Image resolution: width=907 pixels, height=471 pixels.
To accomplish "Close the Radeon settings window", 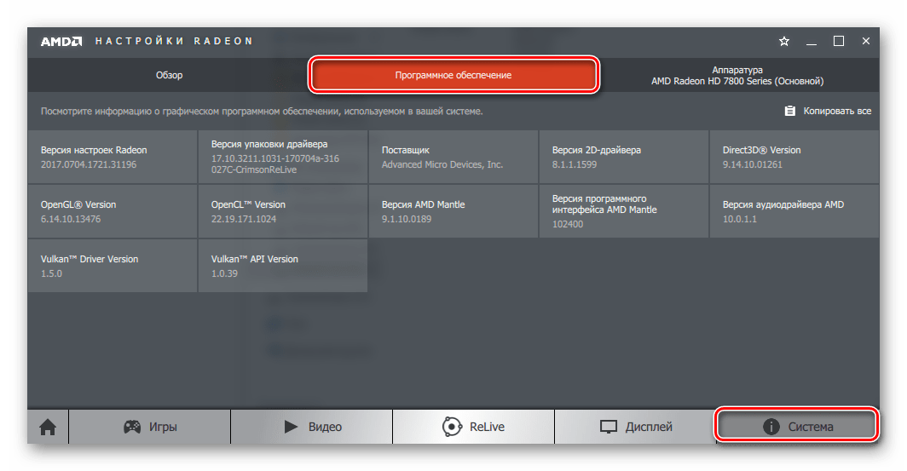I will click(866, 41).
